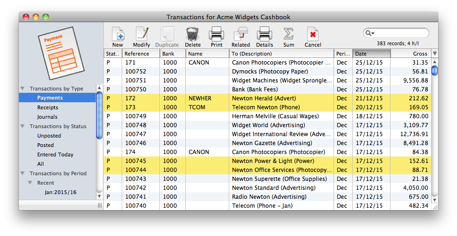
Task: Sort by the Gross column header
Action: click(x=411, y=54)
